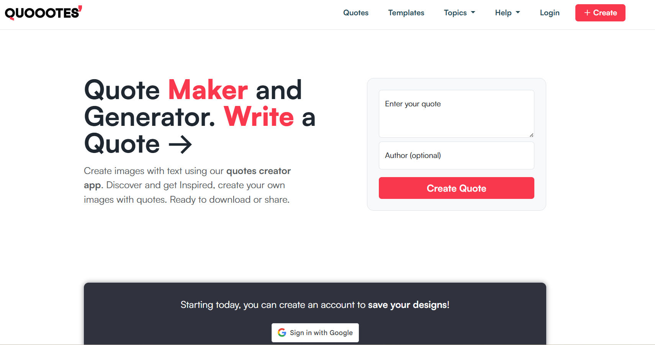Image resolution: width=655 pixels, height=345 pixels.
Task: Click the plus icon in the Create button
Action: point(587,13)
